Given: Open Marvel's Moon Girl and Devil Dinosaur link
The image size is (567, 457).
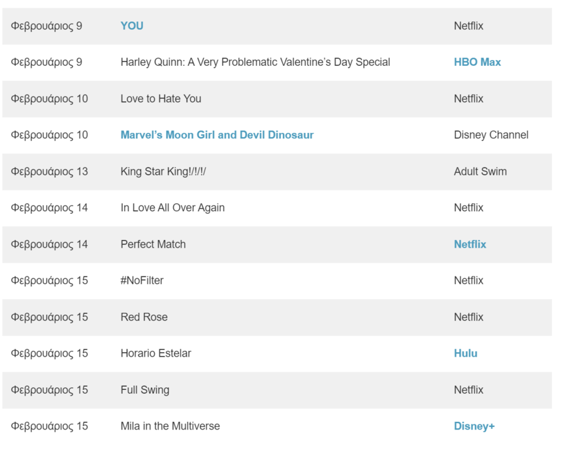Looking at the screenshot, I should 217,135.
